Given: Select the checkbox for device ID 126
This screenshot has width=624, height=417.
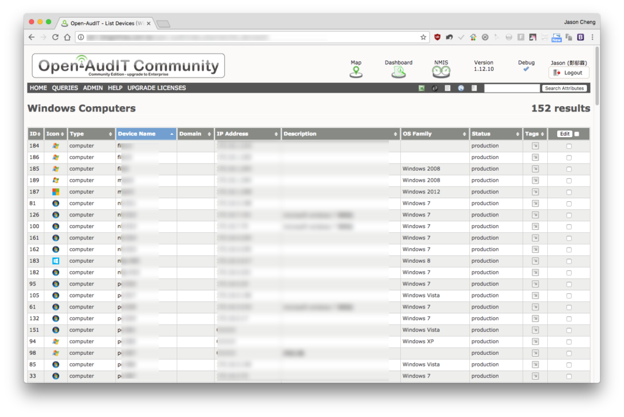Looking at the screenshot, I should pyautogui.click(x=569, y=215).
